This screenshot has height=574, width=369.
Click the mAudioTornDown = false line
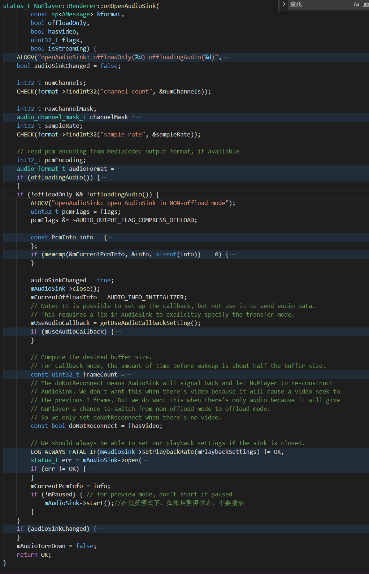pyautogui.click(x=57, y=546)
